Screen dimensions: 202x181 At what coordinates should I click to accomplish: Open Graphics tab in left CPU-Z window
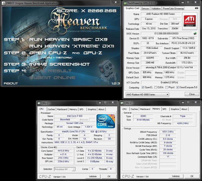click(92, 109)
